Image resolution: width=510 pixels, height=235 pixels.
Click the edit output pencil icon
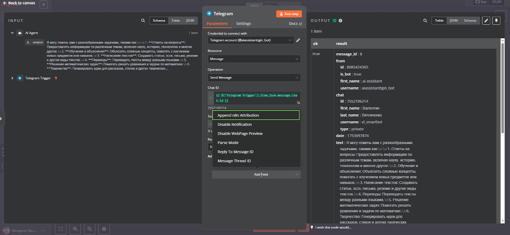point(486,20)
